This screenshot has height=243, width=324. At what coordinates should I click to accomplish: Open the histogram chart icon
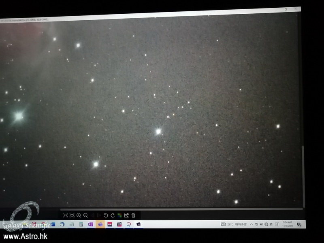(x=126, y=215)
